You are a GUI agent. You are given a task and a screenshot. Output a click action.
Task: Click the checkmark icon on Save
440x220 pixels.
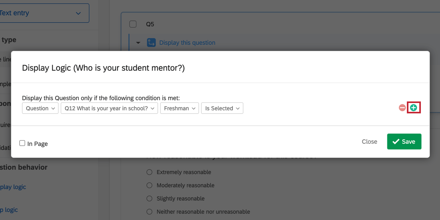pyautogui.click(x=396, y=142)
